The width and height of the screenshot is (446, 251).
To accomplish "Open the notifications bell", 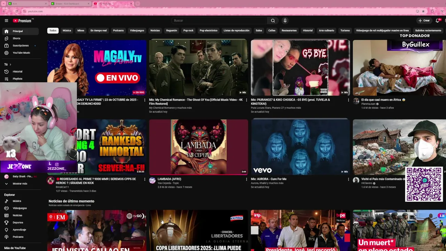I will [x=438, y=21].
